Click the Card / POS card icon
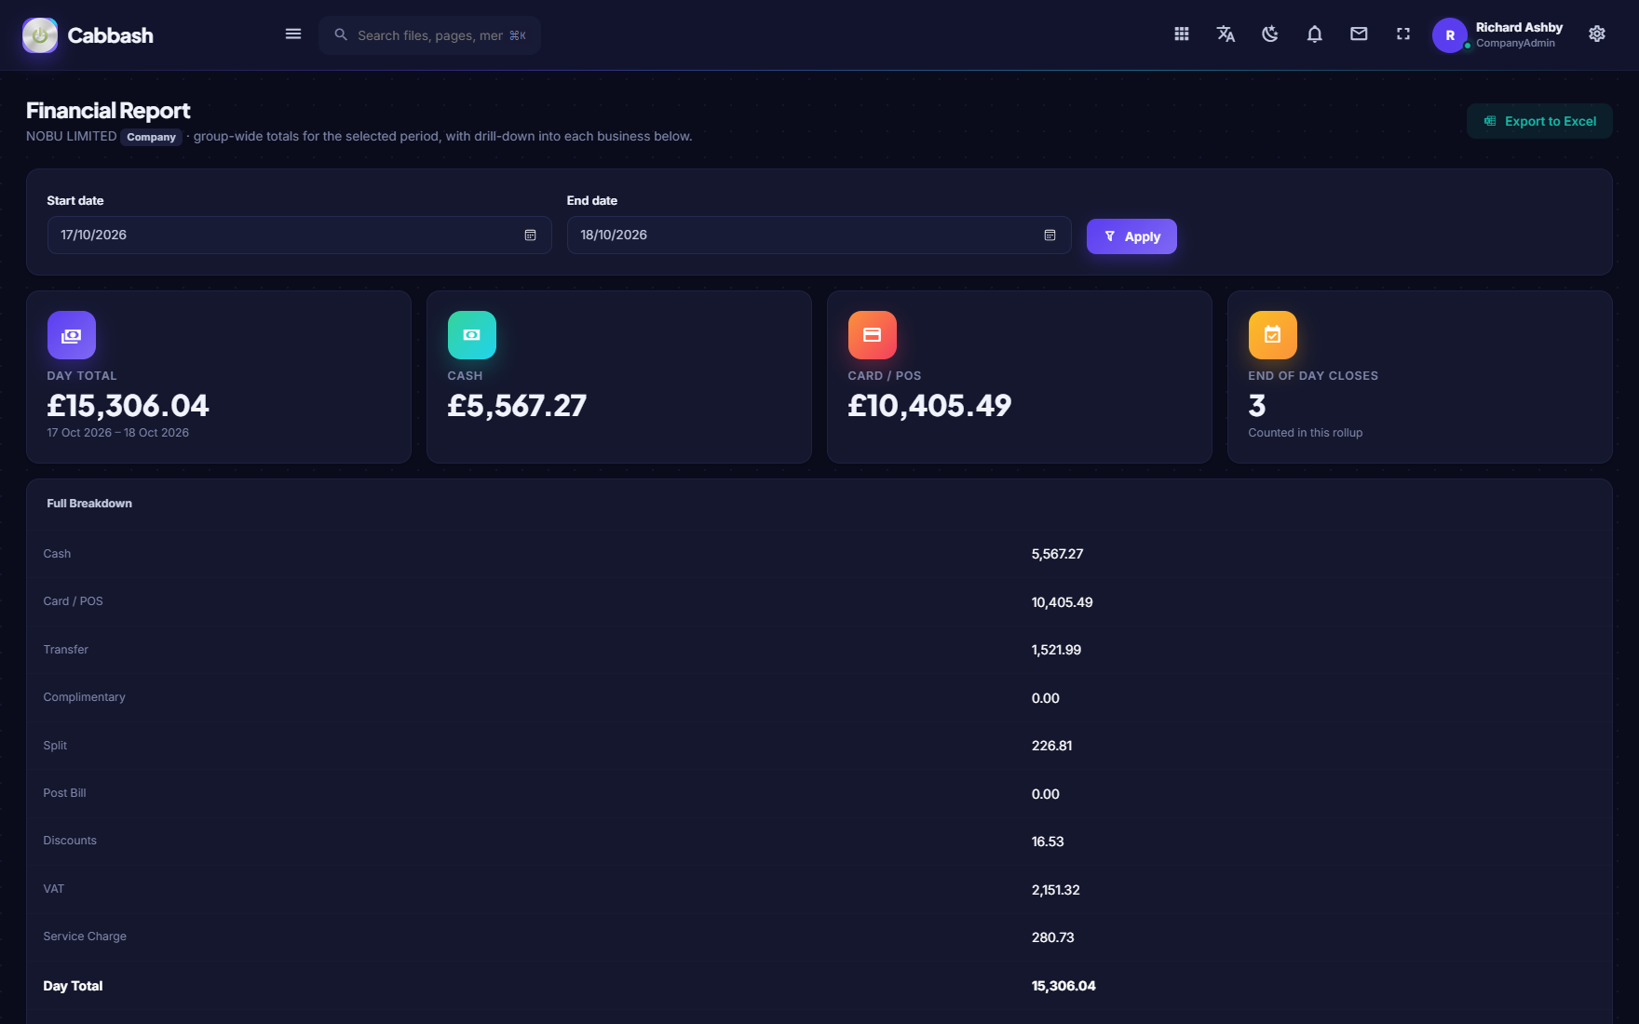This screenshot has height=1024, width=1639. [x=873, y=335]
